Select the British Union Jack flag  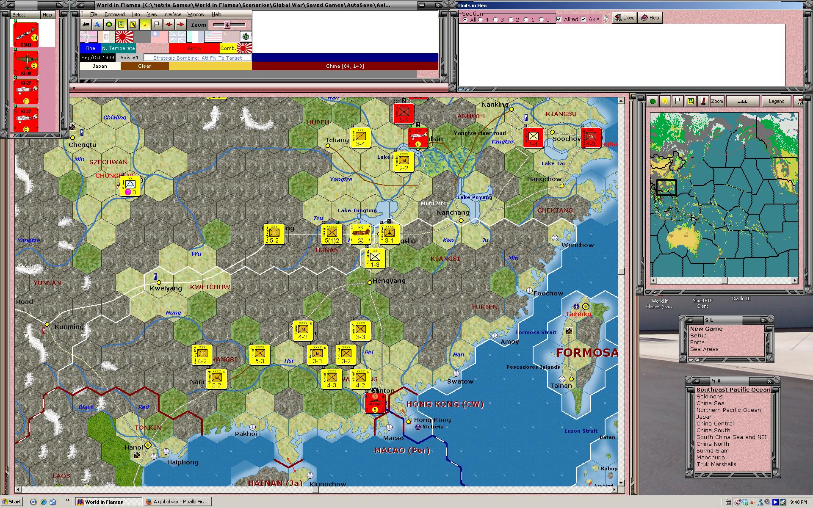pos(178,37)
